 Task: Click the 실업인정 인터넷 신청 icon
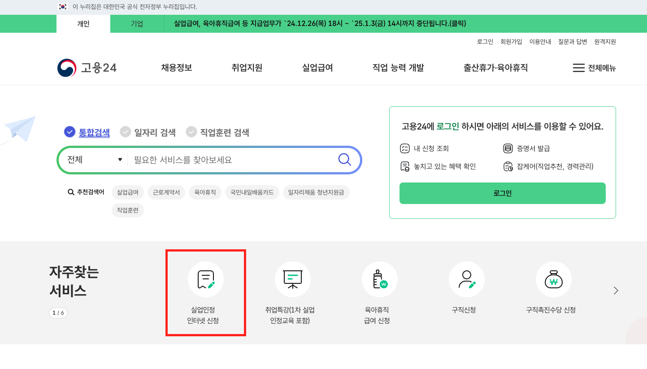[x=206, y=279]
